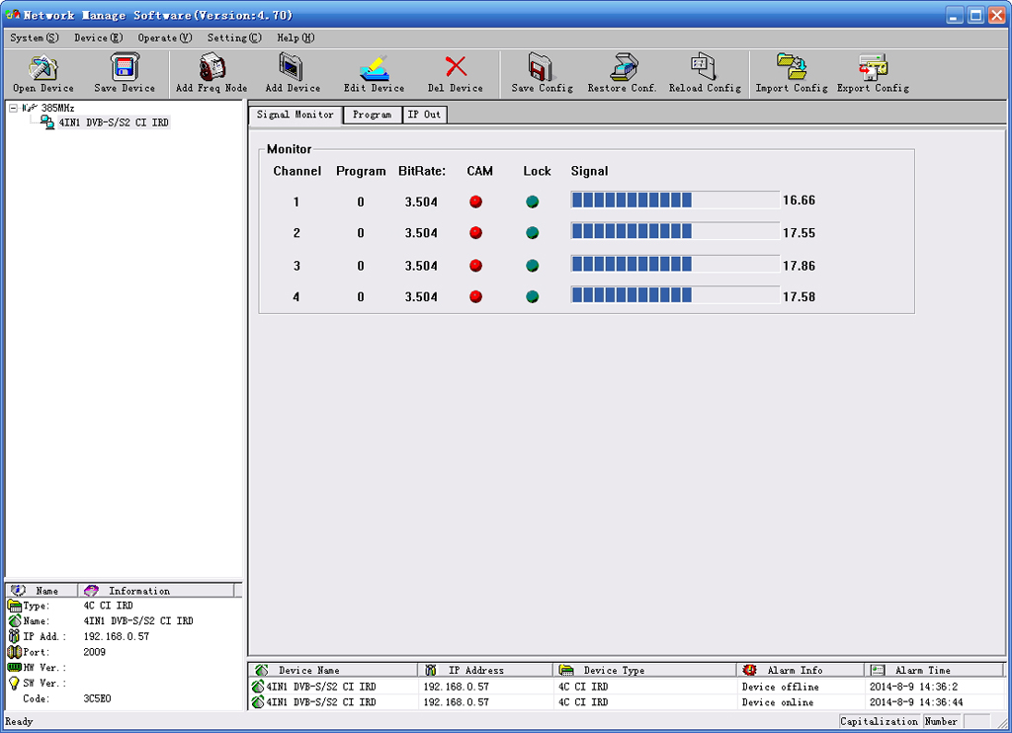Open the Setting menu
This screenshot has width=1012, height=733.
[234, 39]
